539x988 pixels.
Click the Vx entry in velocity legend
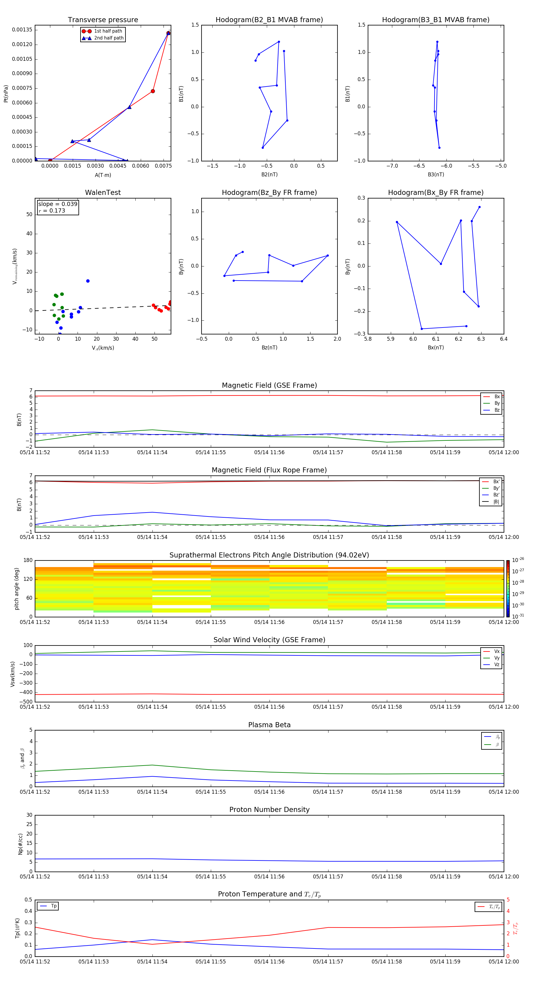[x=491, y=651]
